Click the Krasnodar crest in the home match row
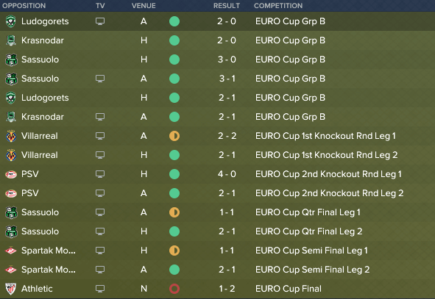This screenshot has height=299, width=435. coord(11,40)
